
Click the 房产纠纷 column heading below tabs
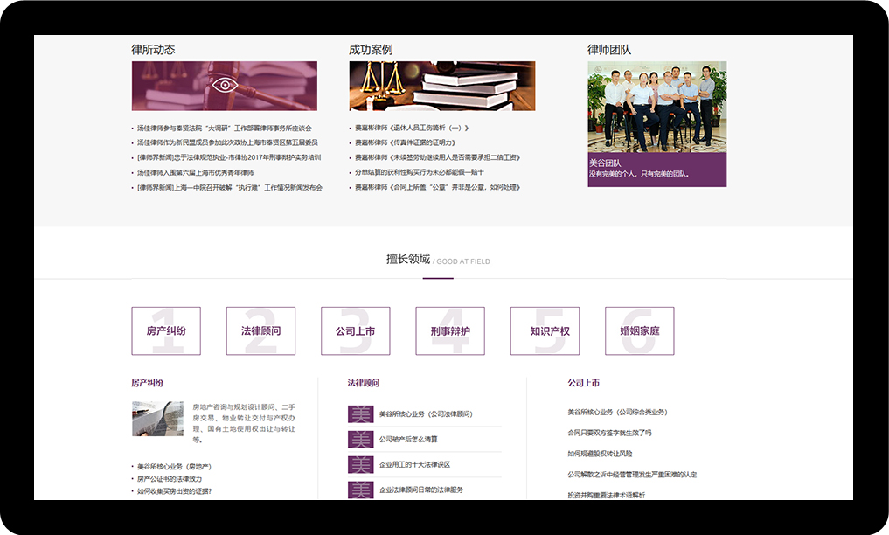[x=148, y=383]
